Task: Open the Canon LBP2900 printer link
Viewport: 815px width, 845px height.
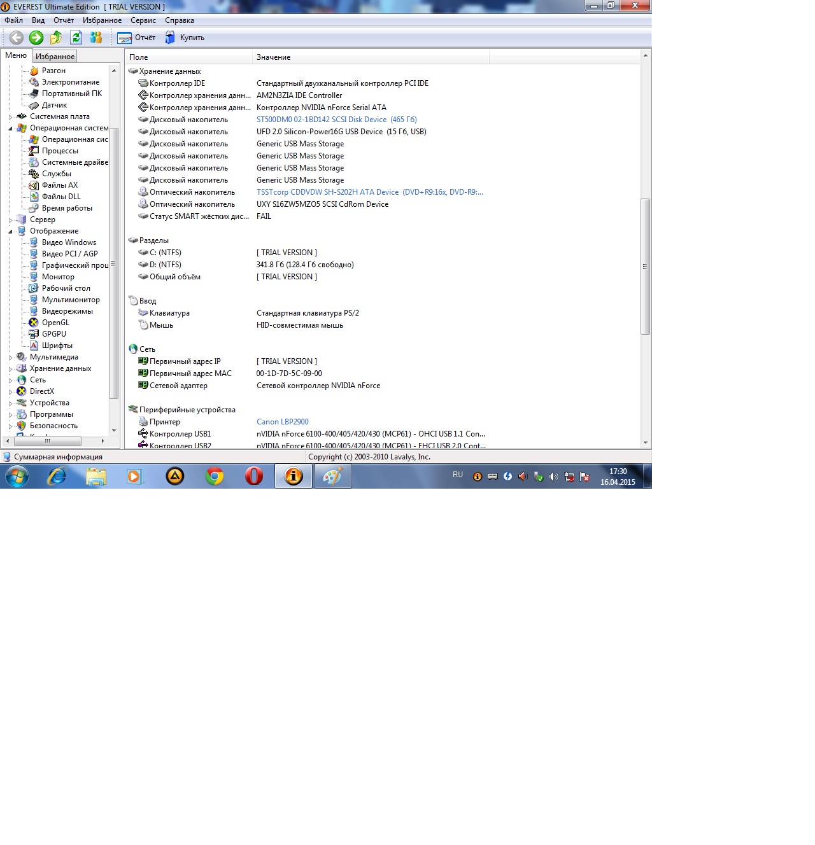Action: [282, 422]
